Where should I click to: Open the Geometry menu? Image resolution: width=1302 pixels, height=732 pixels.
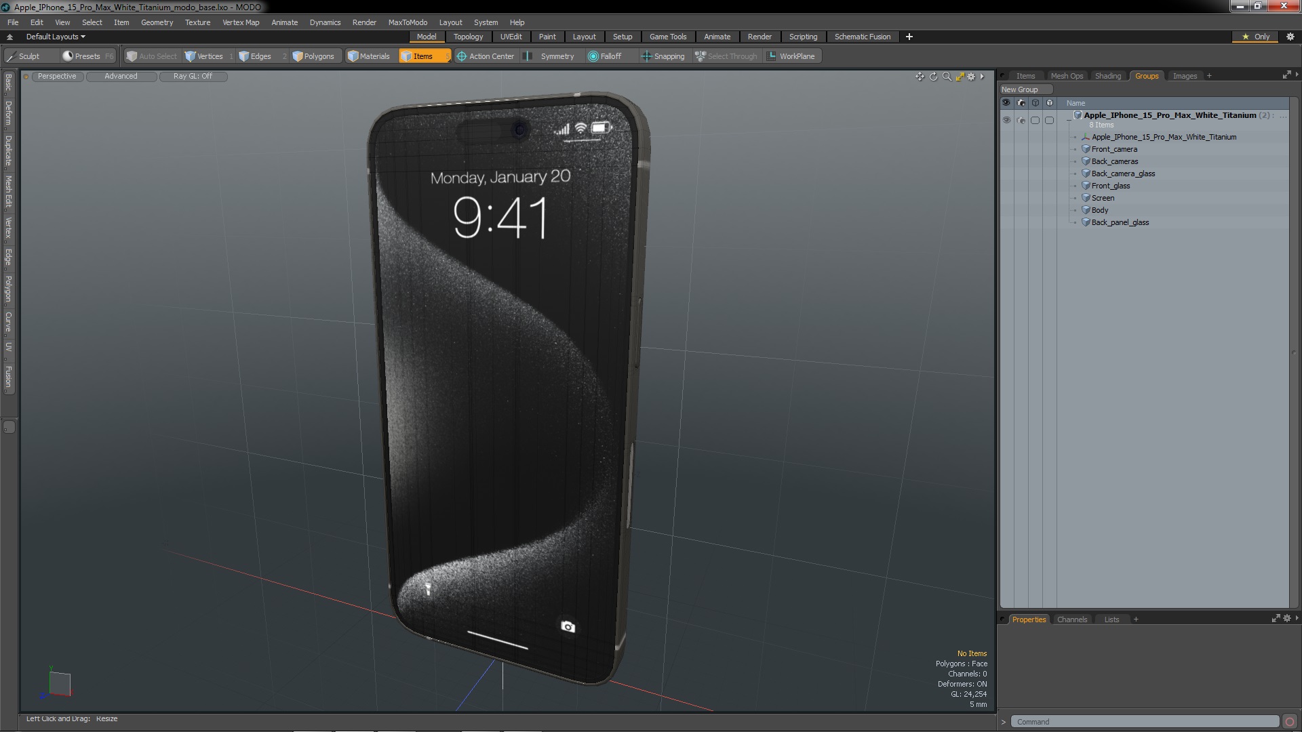pos(157,22)
